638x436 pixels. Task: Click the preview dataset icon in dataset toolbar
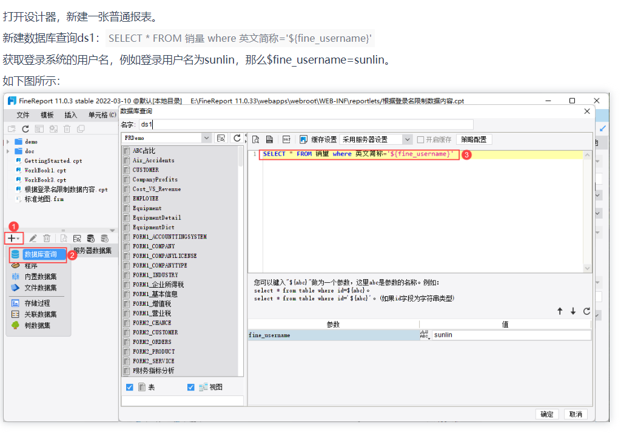pos(64,239)
